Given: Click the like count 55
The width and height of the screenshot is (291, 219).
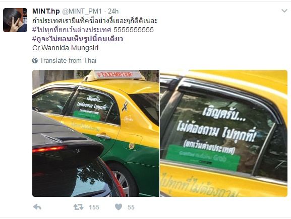Looking at the screenshot, I should [x=131, y=207].
